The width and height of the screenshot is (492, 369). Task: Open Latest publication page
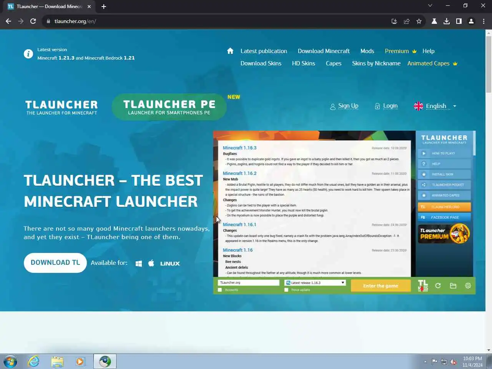click(264, 51)
